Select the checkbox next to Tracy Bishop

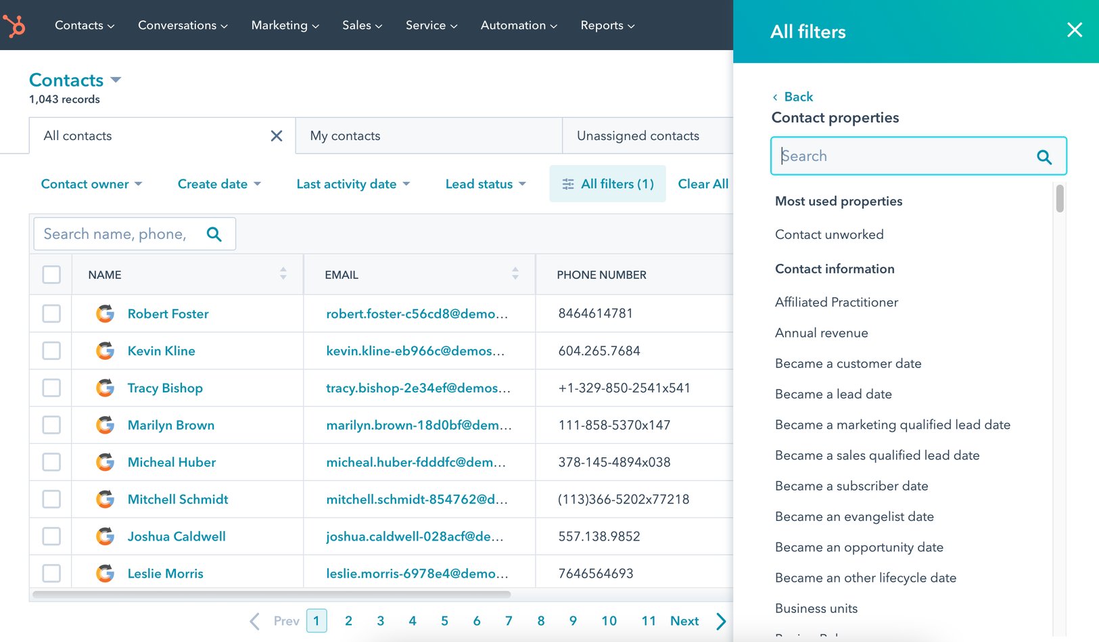[51, 388]
